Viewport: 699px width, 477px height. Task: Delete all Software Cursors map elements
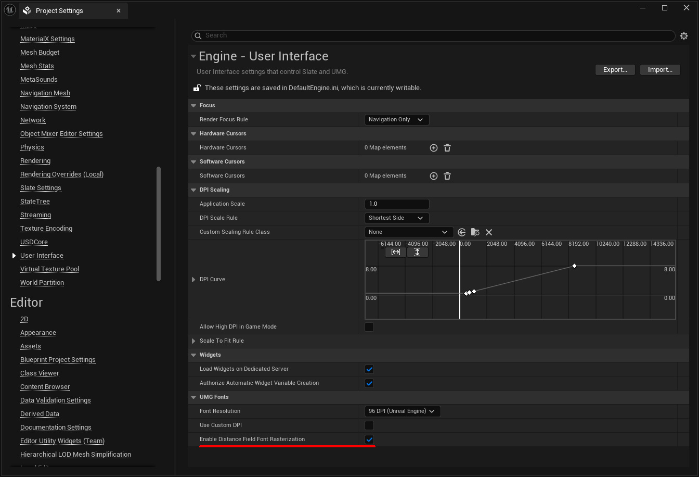447,176
